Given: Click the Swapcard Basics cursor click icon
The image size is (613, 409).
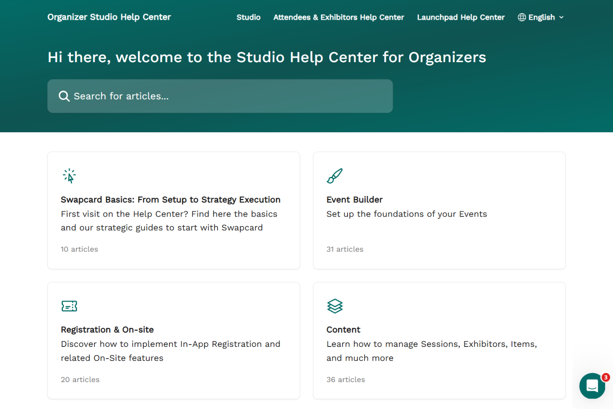Looking at the screenshot, I should point(69,176).
